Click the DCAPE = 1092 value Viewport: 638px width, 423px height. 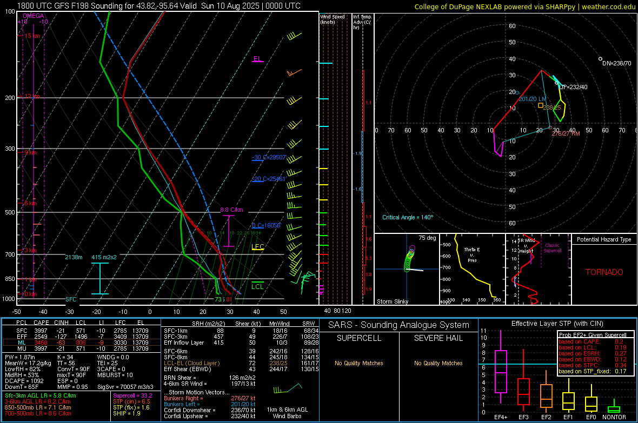(x=24, y=381)
